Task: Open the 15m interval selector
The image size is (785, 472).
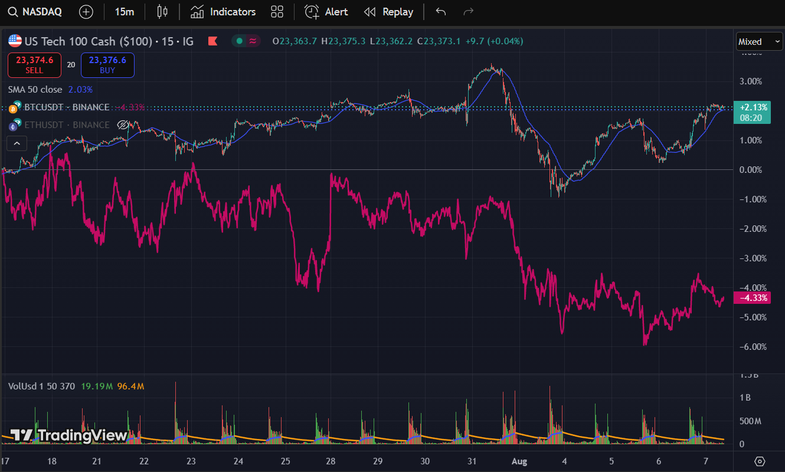Action: click(x=124, y=12)
